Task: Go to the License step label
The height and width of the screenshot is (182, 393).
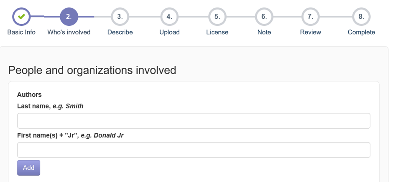Action: [x=217, y=32]
